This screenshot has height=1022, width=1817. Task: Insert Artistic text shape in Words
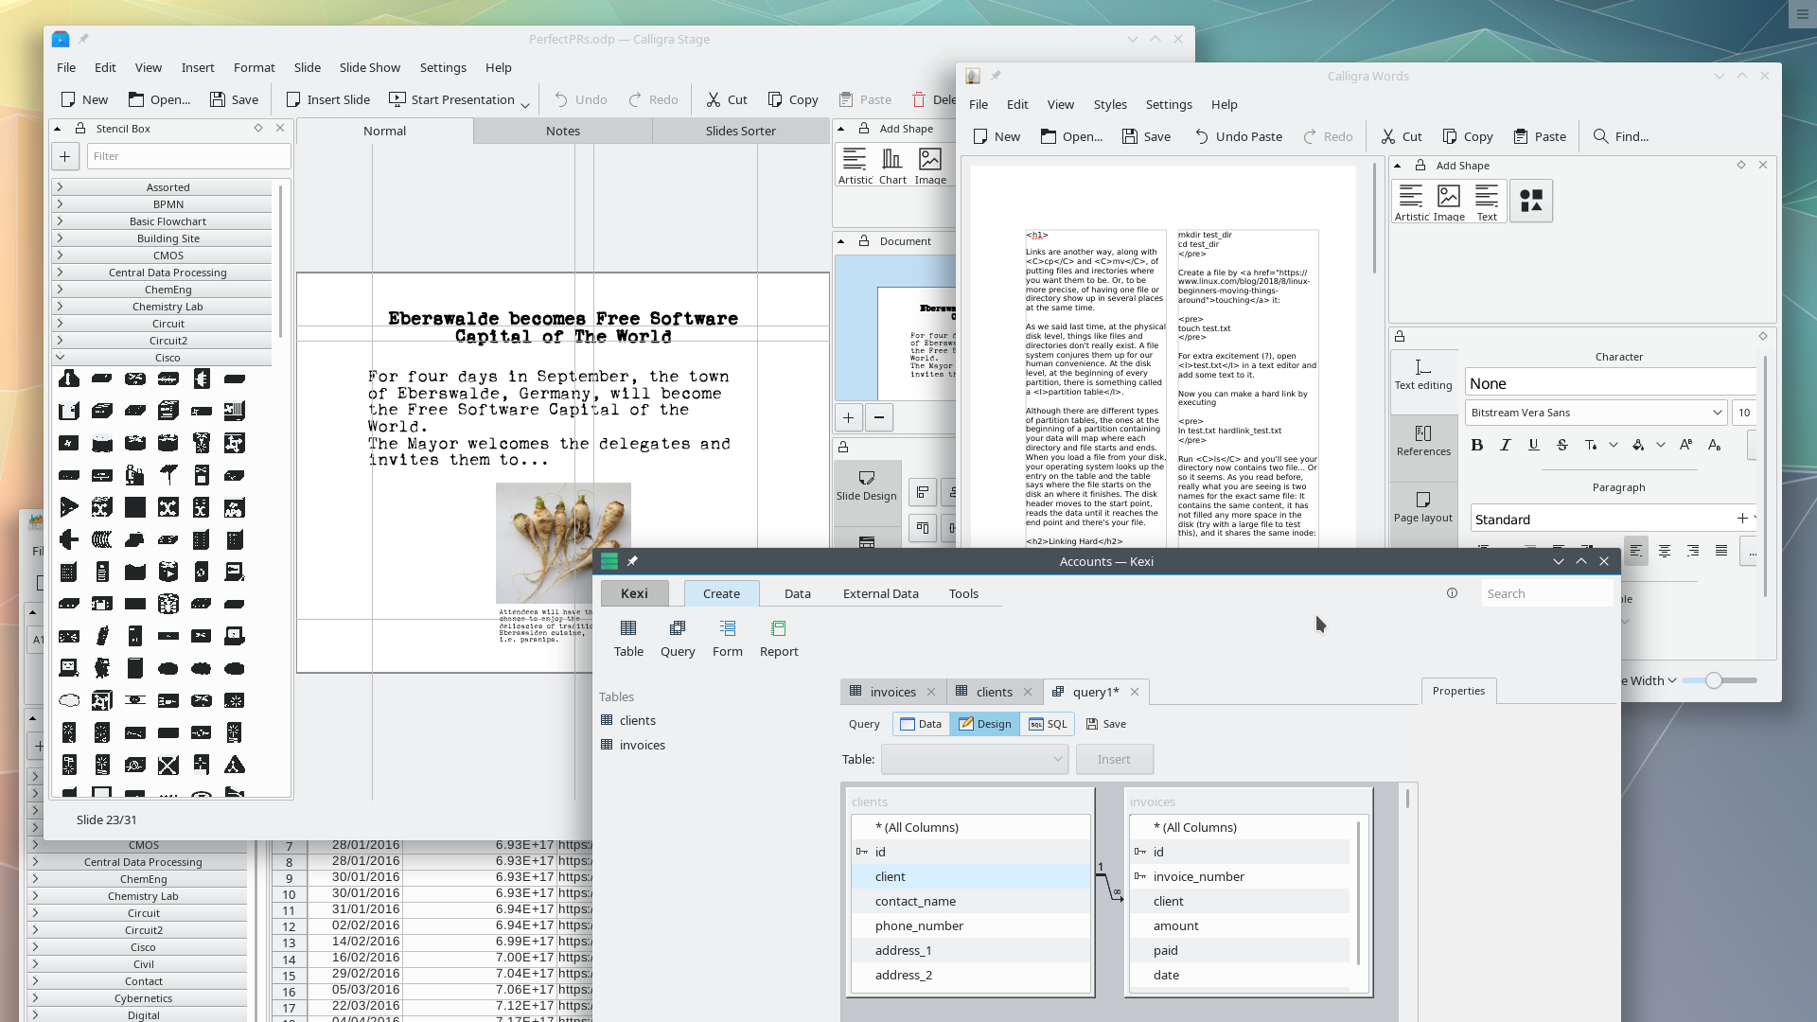tap(1411, 203)
